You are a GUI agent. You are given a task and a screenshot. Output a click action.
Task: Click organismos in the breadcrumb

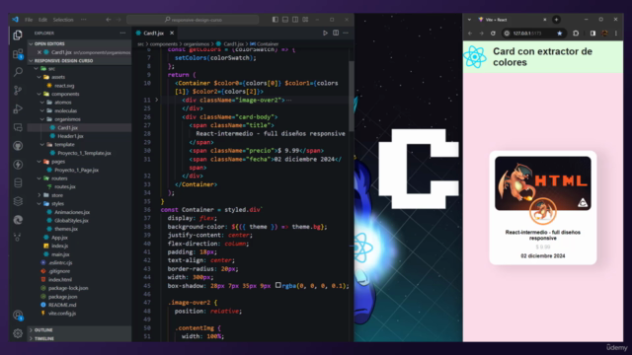(x=197, y=44)
